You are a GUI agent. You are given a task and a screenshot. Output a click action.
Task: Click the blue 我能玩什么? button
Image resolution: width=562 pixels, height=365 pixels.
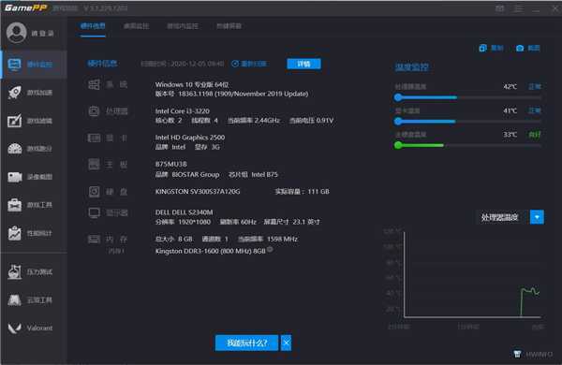tap(246, 343)
